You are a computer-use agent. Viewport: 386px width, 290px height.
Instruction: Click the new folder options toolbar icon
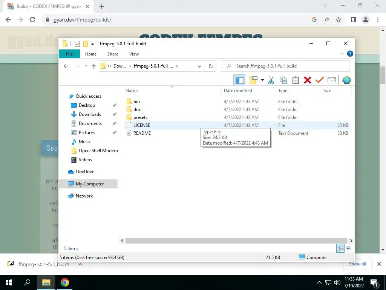coord(253,80)
